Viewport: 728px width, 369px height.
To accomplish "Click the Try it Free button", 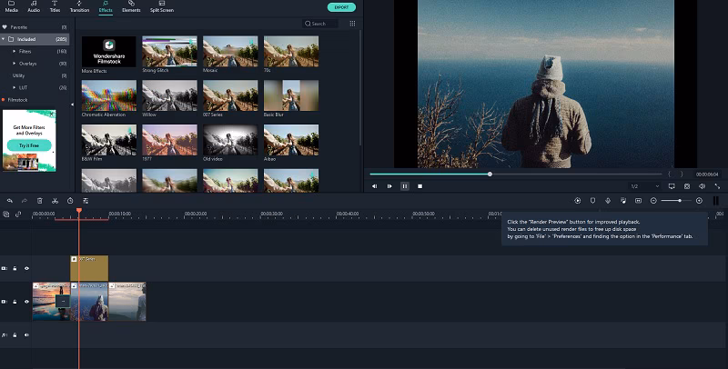I will point(28,145).
